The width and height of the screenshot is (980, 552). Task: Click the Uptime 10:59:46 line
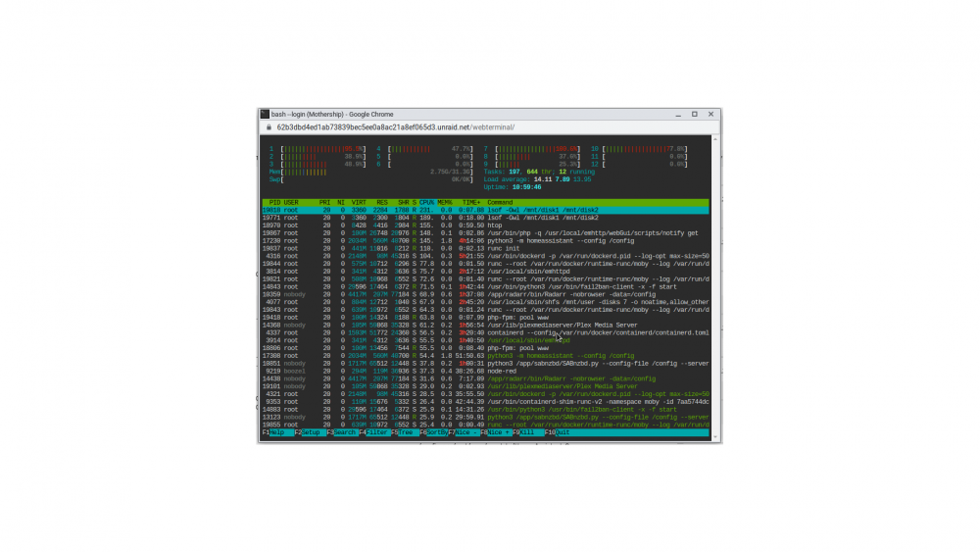click(513, 187)
